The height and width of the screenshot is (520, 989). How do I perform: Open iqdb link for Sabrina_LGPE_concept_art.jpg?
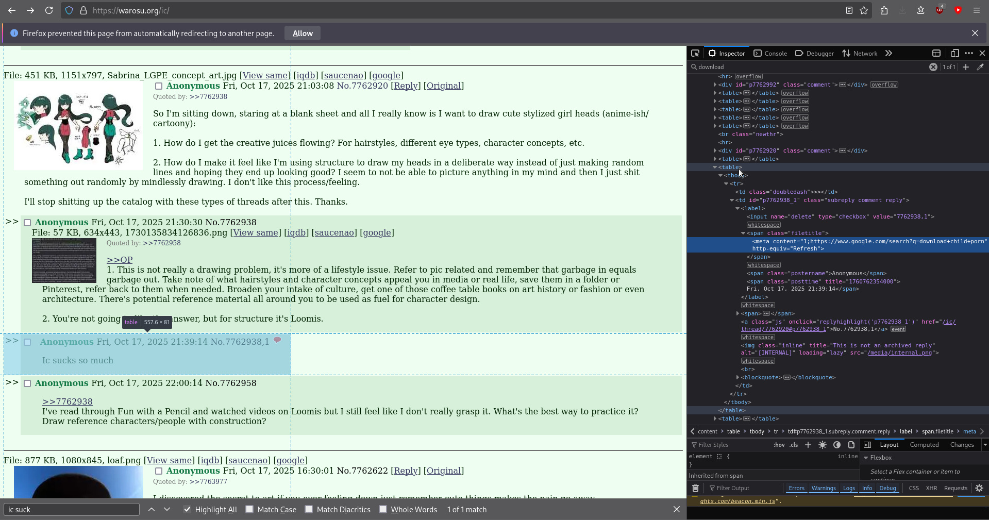pos(305,75)
